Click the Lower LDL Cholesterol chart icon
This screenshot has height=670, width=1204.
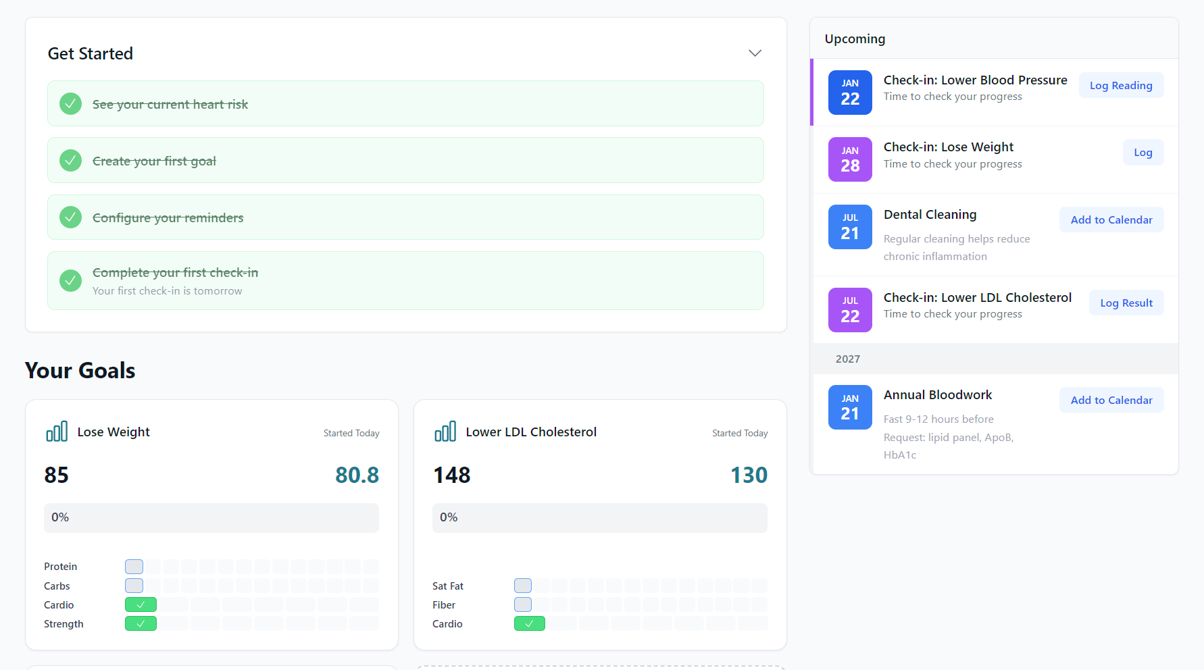tap(445, 432)
